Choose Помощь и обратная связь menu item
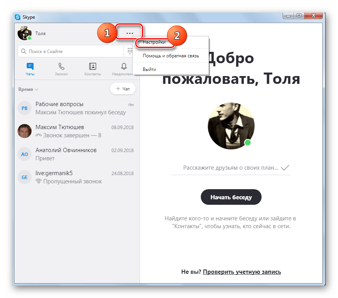 pyautogui.click(x=171, y=56)
